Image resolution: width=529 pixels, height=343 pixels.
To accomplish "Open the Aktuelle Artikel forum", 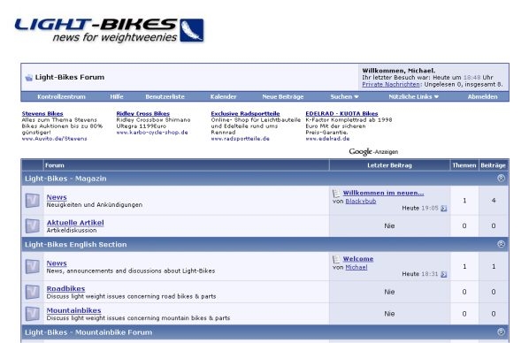I will click(x=75, y=223).
